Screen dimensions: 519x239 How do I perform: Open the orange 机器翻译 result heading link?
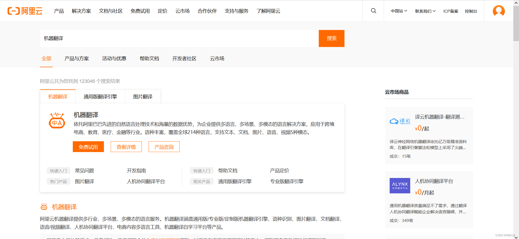point(64,207)
